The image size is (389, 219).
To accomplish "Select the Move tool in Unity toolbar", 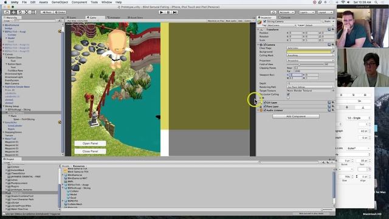I will coord(13,12).
